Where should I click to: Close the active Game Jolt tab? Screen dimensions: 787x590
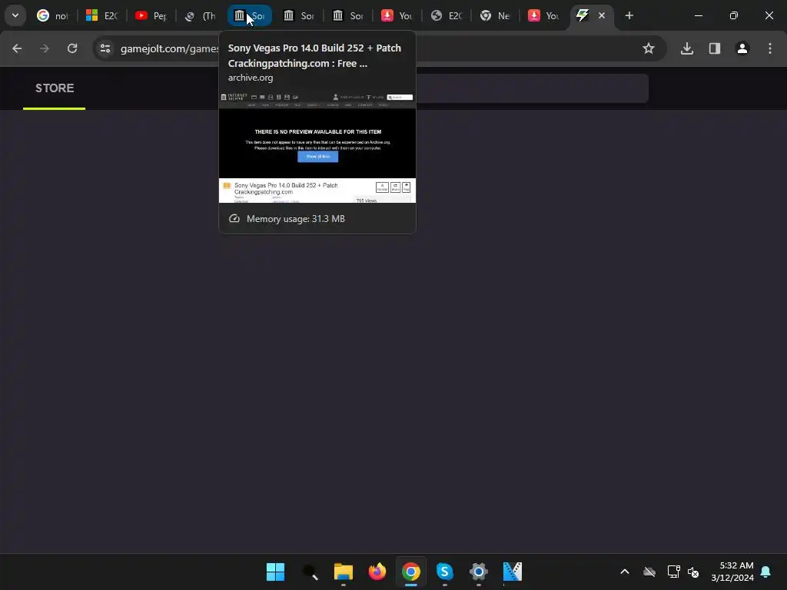pyautogui.click(x=602, y=15)
